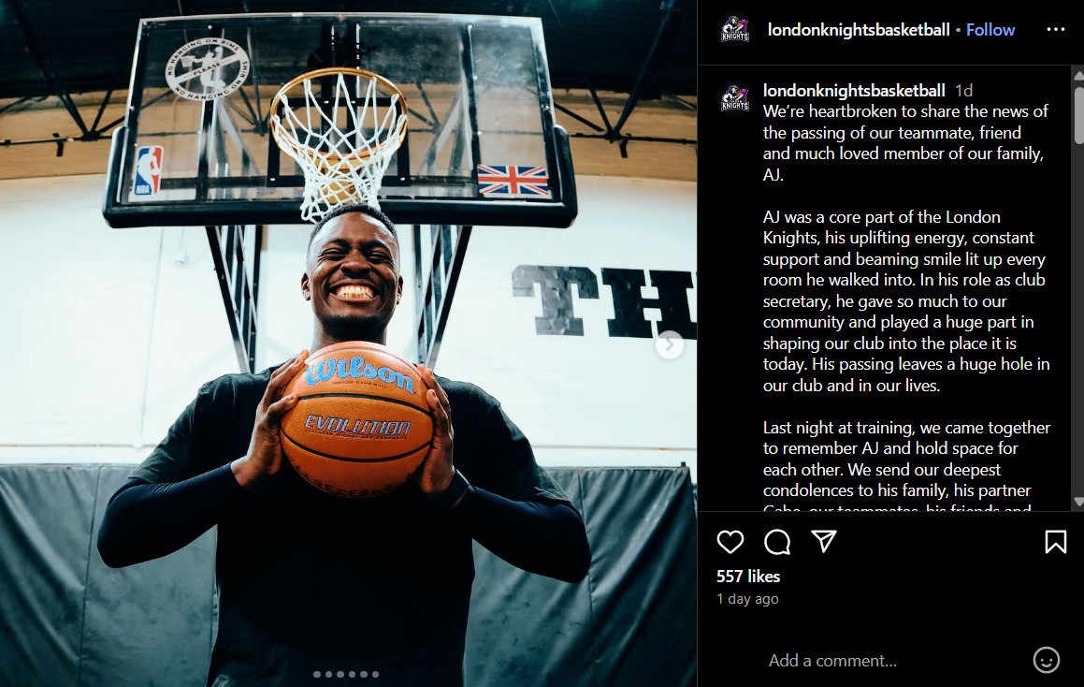1084x687 pixels.
Task: Like the post with the heart icon
Action: [730, 542]
